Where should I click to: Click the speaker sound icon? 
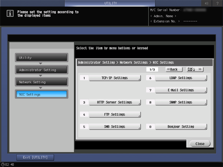(207, 3)
